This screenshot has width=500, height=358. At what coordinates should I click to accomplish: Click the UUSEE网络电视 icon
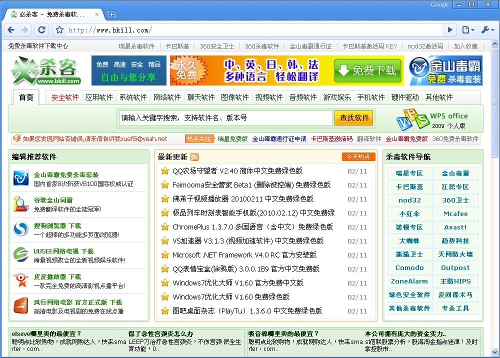tap(21, 255)
